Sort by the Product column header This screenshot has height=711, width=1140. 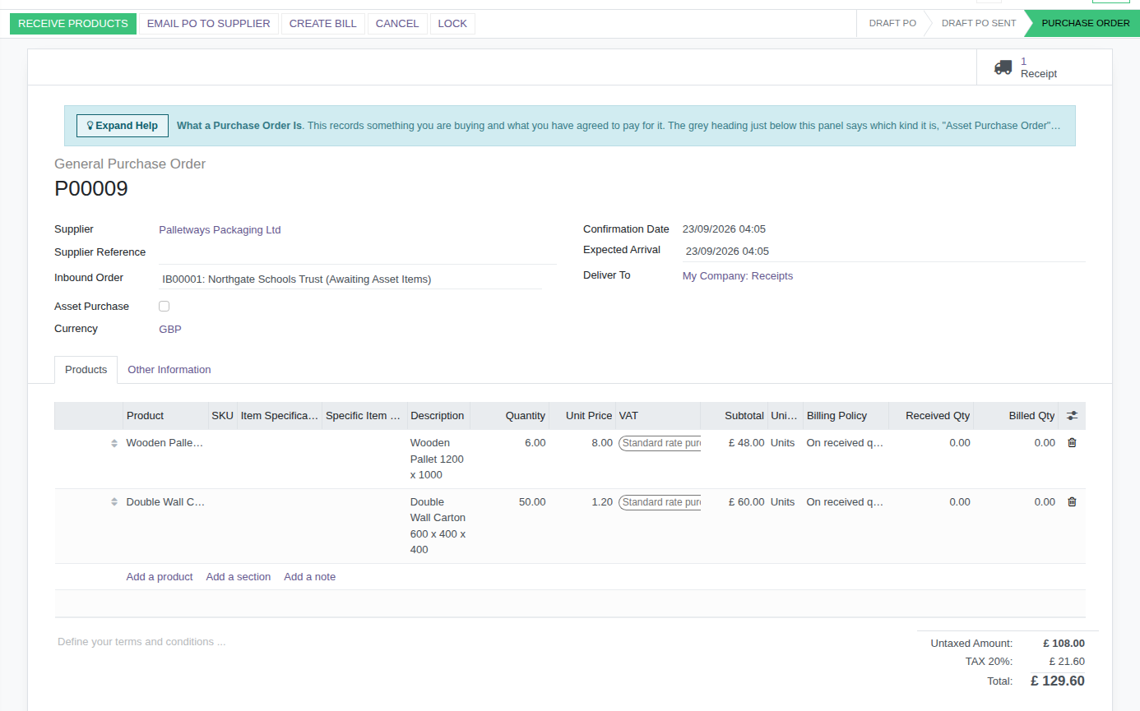pos(165,416)
